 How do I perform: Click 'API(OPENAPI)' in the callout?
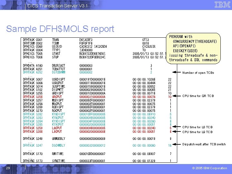tap(184, 46)
